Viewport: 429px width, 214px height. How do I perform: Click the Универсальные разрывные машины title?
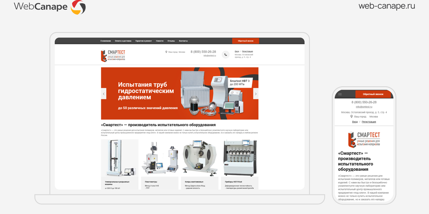(117, 183)
